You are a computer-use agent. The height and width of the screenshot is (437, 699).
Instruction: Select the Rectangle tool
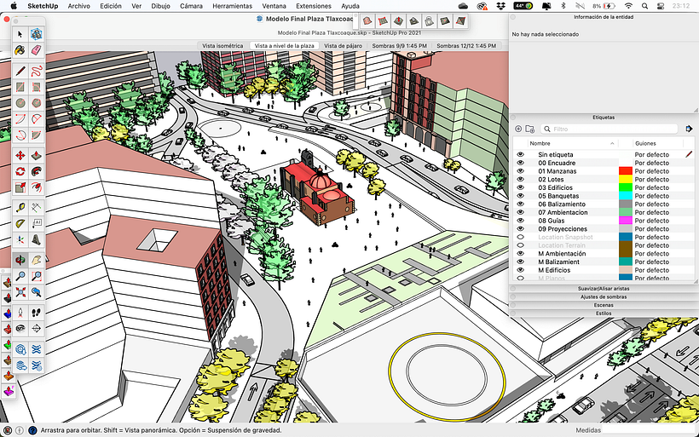(x=20, y=87)
